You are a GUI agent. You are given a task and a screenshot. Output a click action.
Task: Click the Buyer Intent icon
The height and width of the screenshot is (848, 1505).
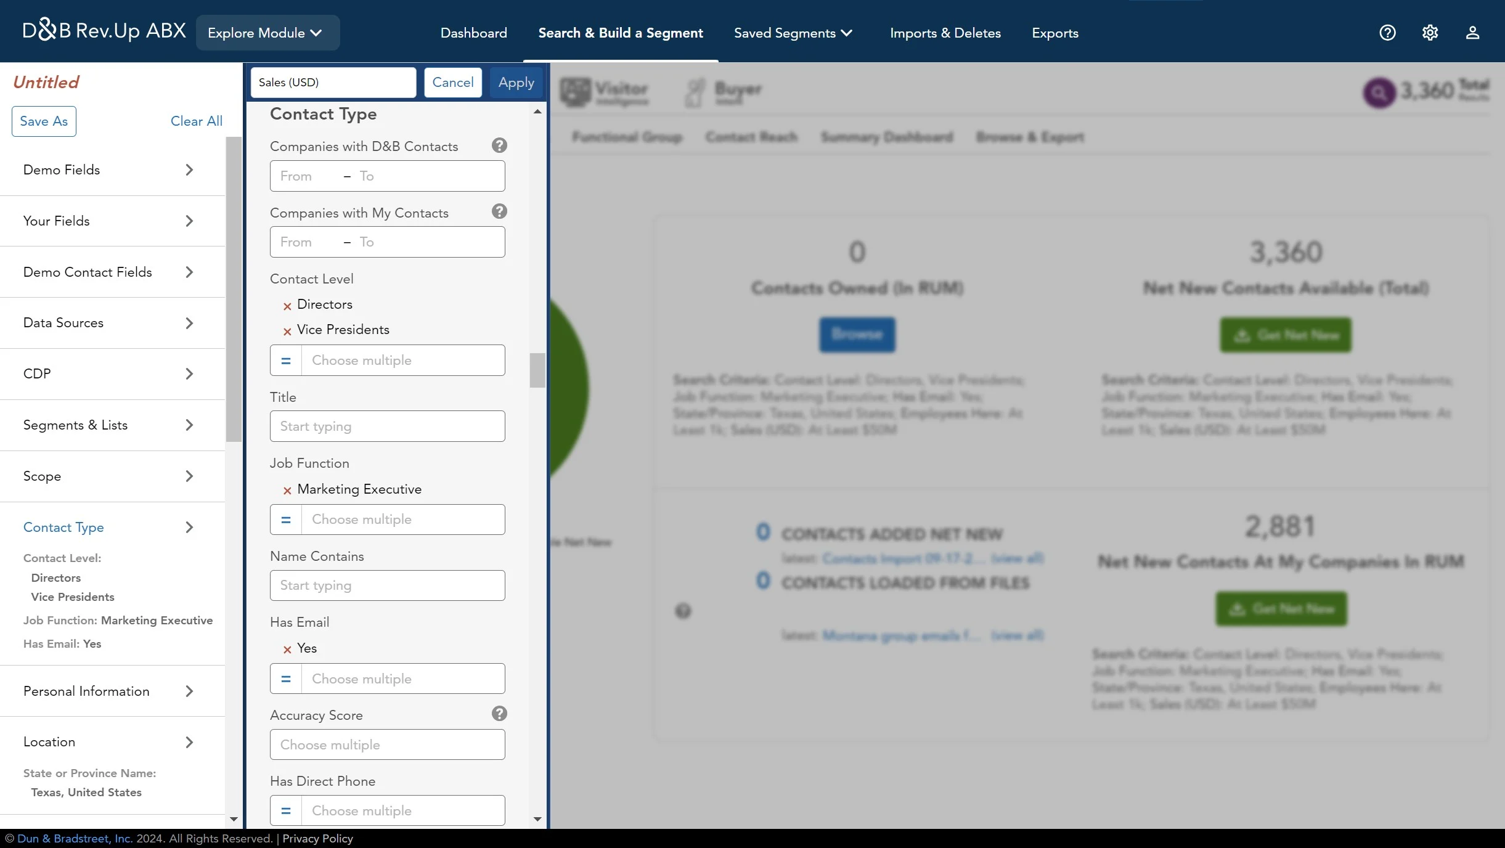695,92
